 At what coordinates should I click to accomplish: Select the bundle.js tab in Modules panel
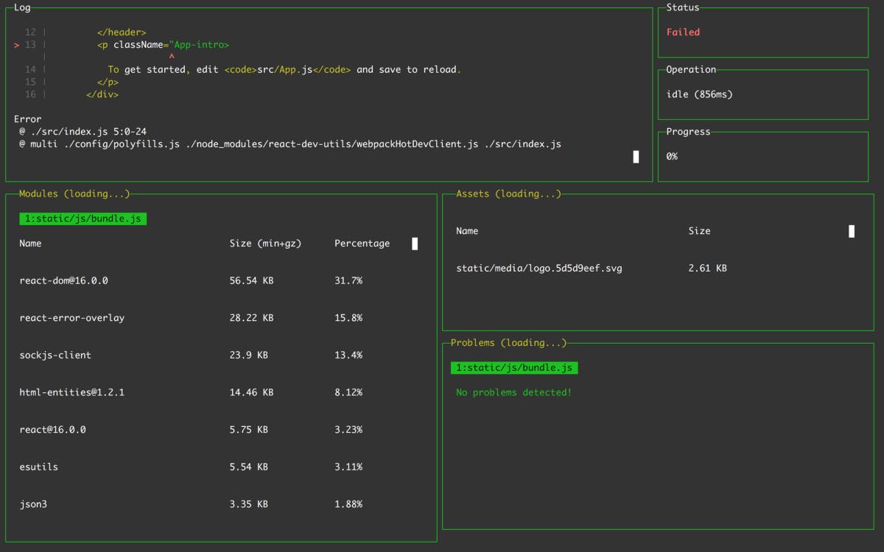pyautogui.click(x=83, y=218)
